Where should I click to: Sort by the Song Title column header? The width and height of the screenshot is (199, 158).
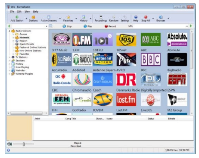[x=71, y=119]
